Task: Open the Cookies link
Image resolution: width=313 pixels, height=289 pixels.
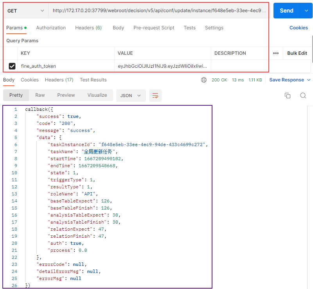Action: [299, 28]
